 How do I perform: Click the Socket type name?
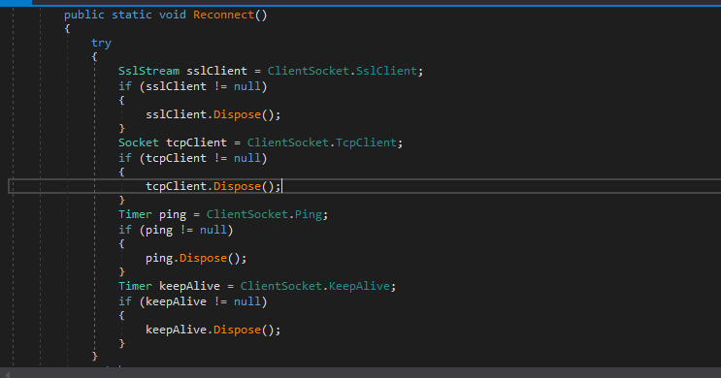click(x=139, y=142)
